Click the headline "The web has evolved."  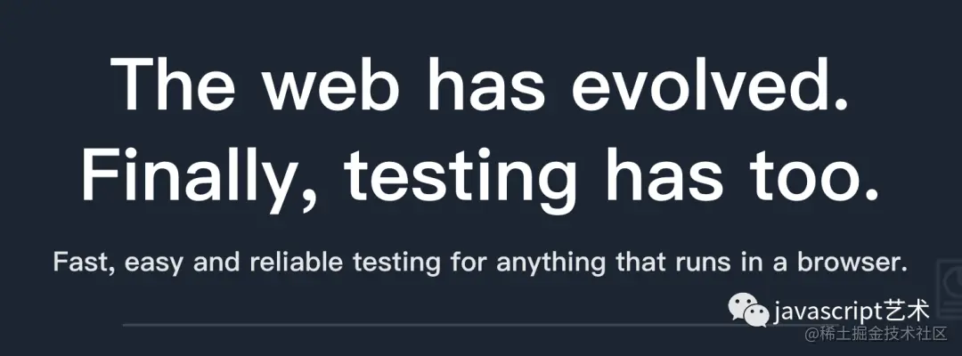481,84
